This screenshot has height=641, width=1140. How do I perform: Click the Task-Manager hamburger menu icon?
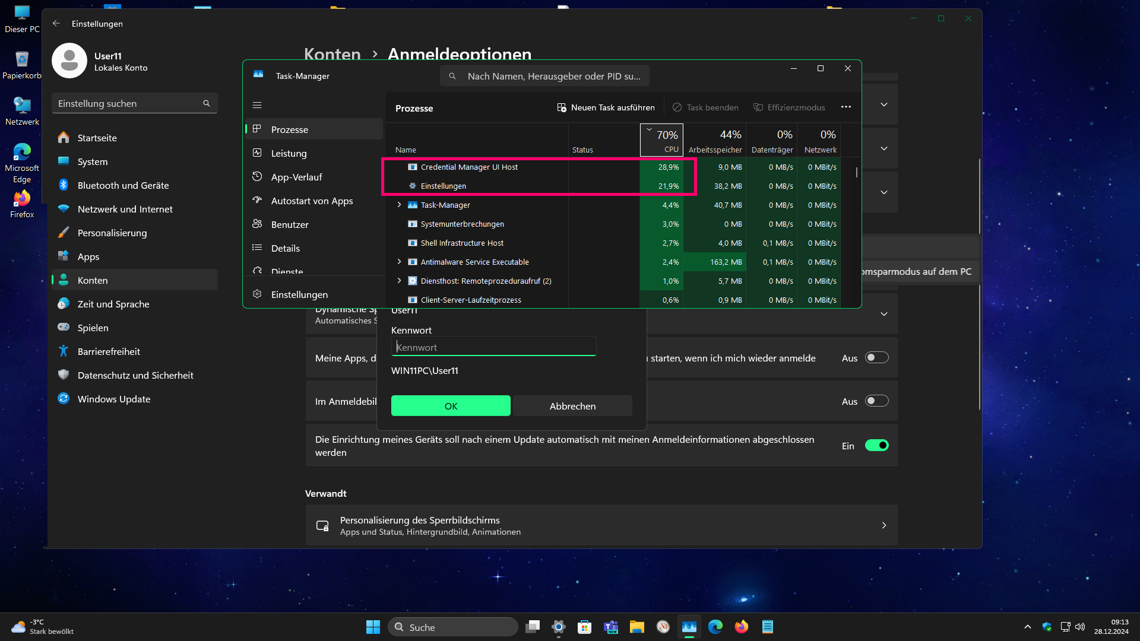click(257, 105)
